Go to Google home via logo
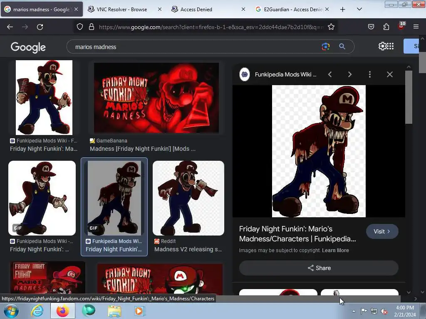The width and height of the screenshot is (426, 319). [x=28, y=47]
